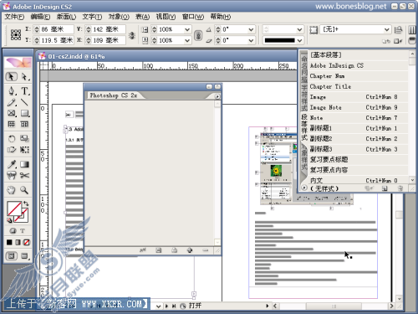Expand the rotation angle dropdown
Image resolution: width=418 pixels, height=314 pixels.
(x=251, y=29)
